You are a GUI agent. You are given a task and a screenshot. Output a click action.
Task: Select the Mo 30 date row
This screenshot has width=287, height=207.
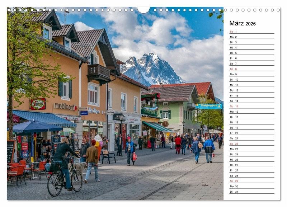coord(252,186)
